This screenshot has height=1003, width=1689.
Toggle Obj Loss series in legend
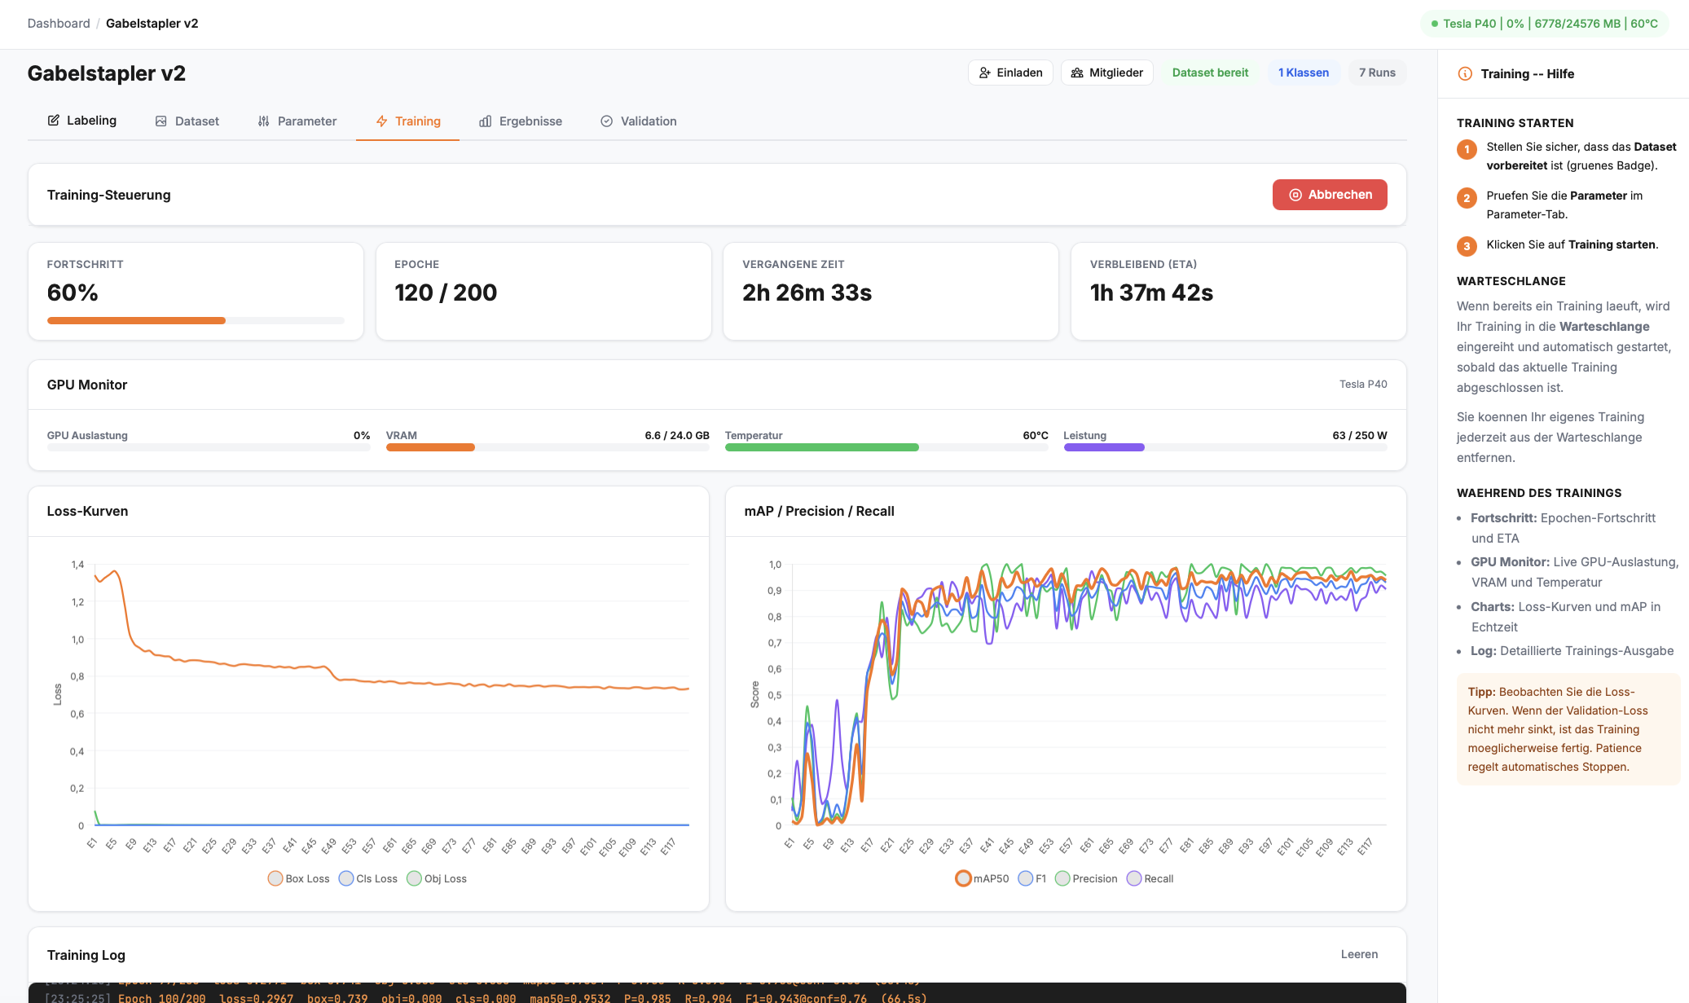(x=437, y=878)
